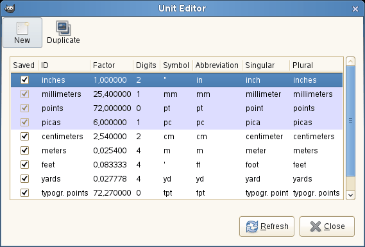Viewport: 365px width, 247px height.
Task: Click the 'in' abbreviation cell
Action: (x=199, y=80)
